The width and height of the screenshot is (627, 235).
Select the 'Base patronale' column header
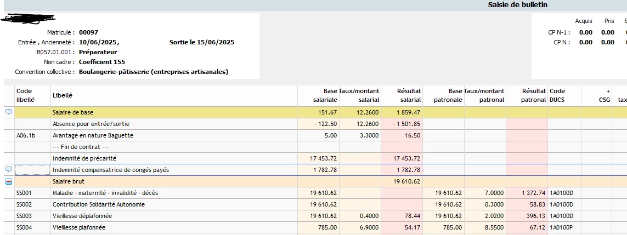[x=443, y=95]
